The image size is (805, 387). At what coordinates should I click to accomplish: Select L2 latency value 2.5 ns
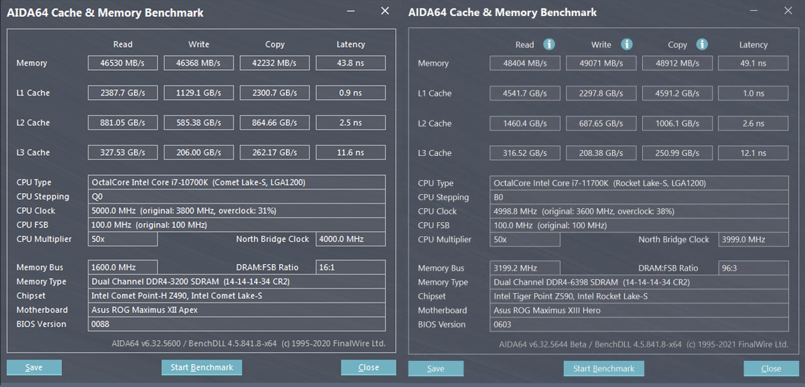pos(350,123)
